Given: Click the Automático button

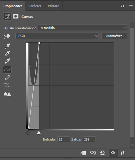Looking at the screenshot, I should click(x=114, y=36).
